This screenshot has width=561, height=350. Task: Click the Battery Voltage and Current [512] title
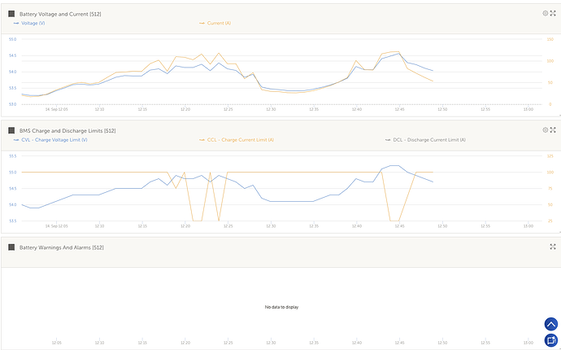60,15
